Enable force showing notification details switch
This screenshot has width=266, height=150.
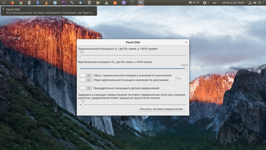(x=86, y=88)
